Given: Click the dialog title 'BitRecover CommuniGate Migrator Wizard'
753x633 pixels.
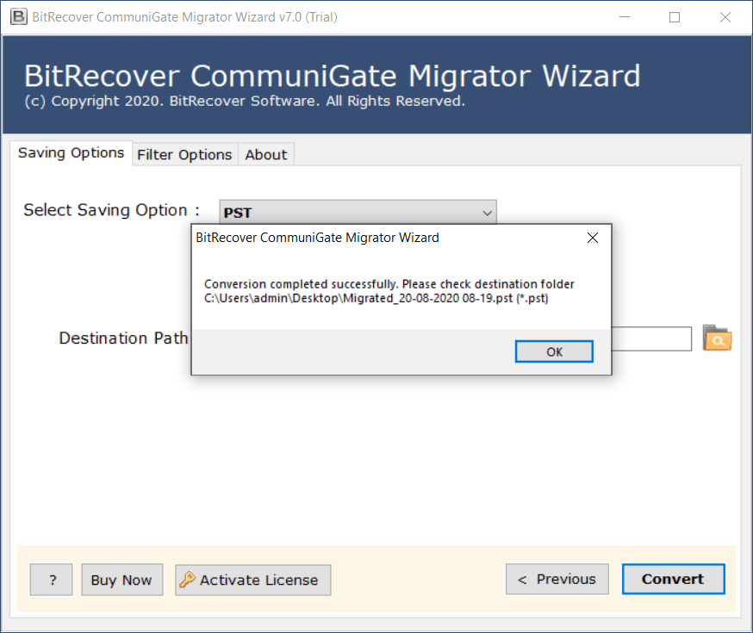Looking at the screenshot, I should click(x=317, y=238).
